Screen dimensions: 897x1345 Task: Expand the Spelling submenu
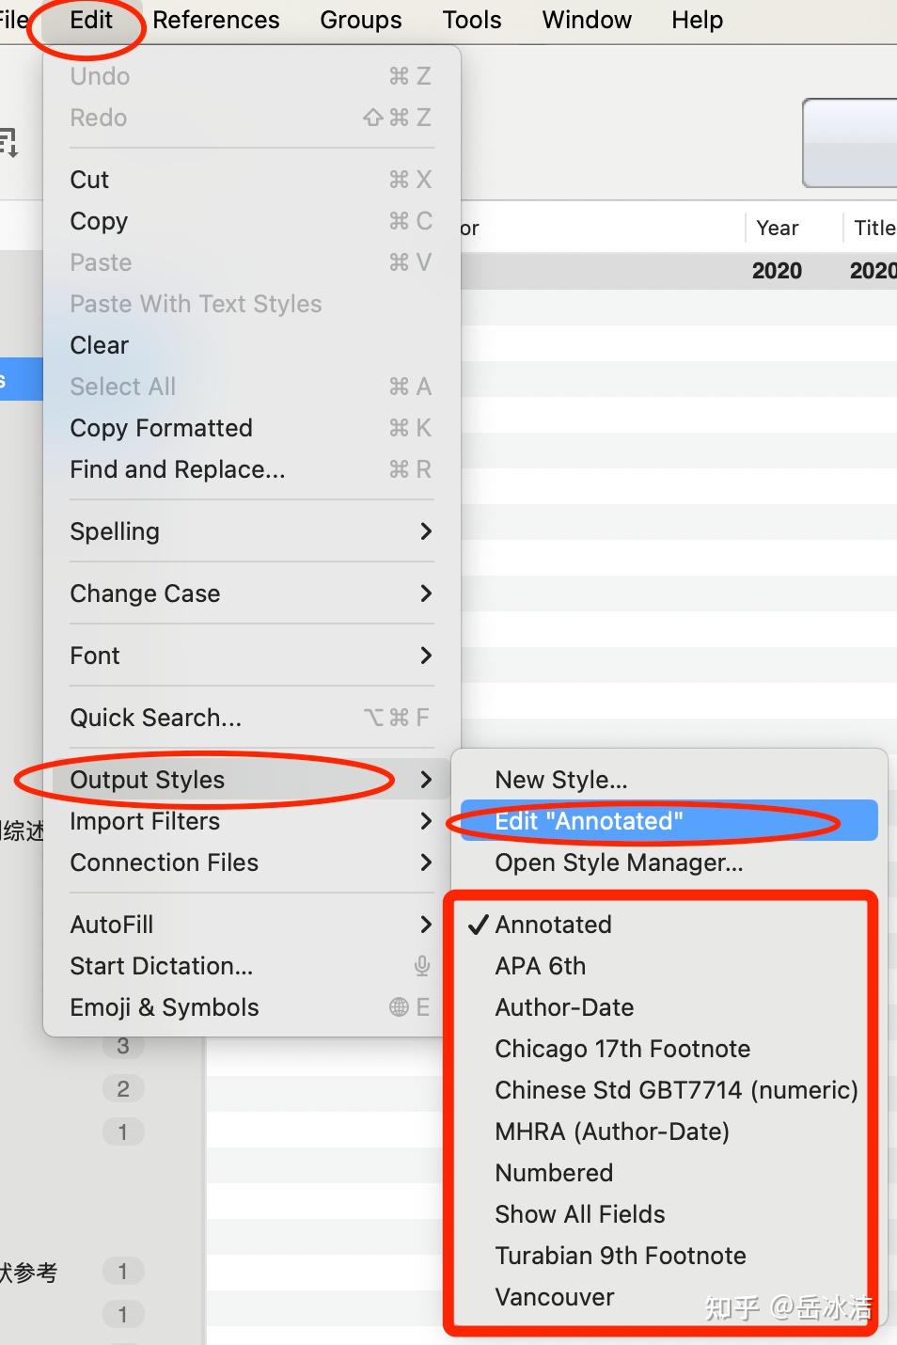coord(426,531)
